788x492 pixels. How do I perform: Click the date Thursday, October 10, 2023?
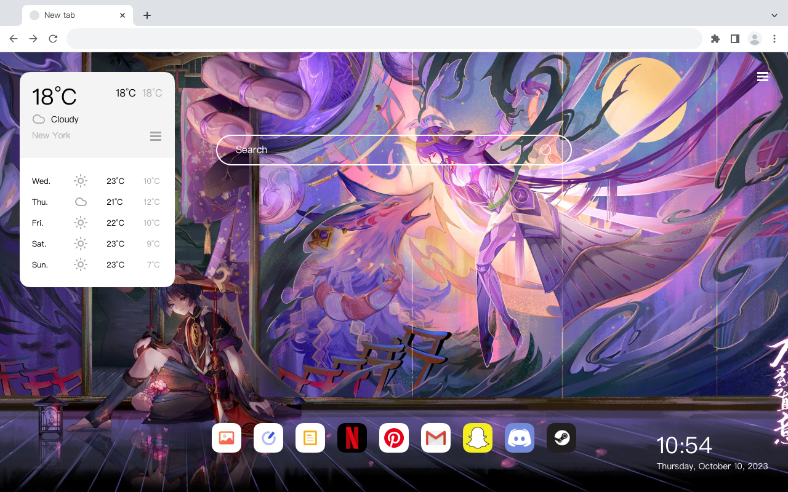coord(712,466)
